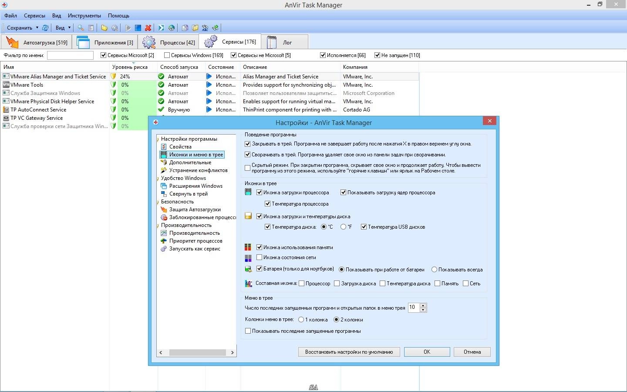Select 1 колонка radio button

pyautogui.click(x=301, y=320)
